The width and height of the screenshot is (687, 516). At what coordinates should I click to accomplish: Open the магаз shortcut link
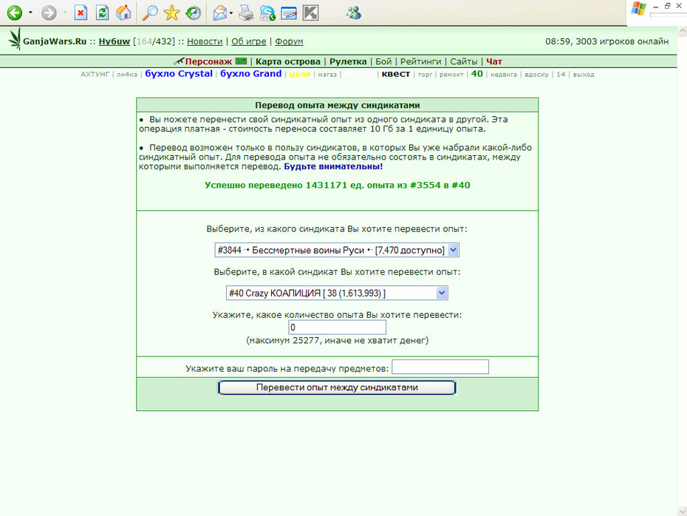[x=327, y=75]
